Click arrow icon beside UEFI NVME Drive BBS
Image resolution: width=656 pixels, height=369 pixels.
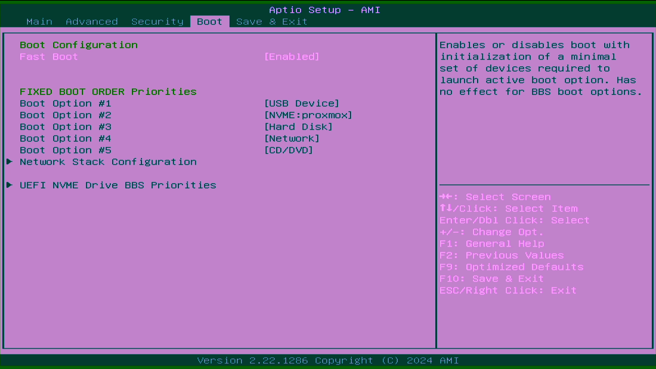10,185
